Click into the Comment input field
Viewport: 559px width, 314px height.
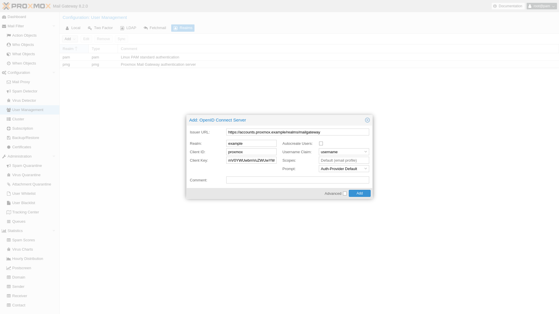point(297,180)
